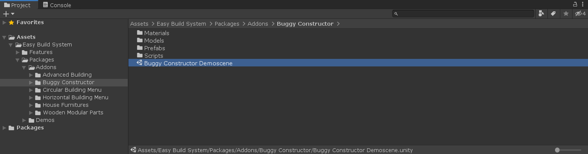
Task: Click the Save search star icon
Action: pyautogui.click(x=566, y=14)
